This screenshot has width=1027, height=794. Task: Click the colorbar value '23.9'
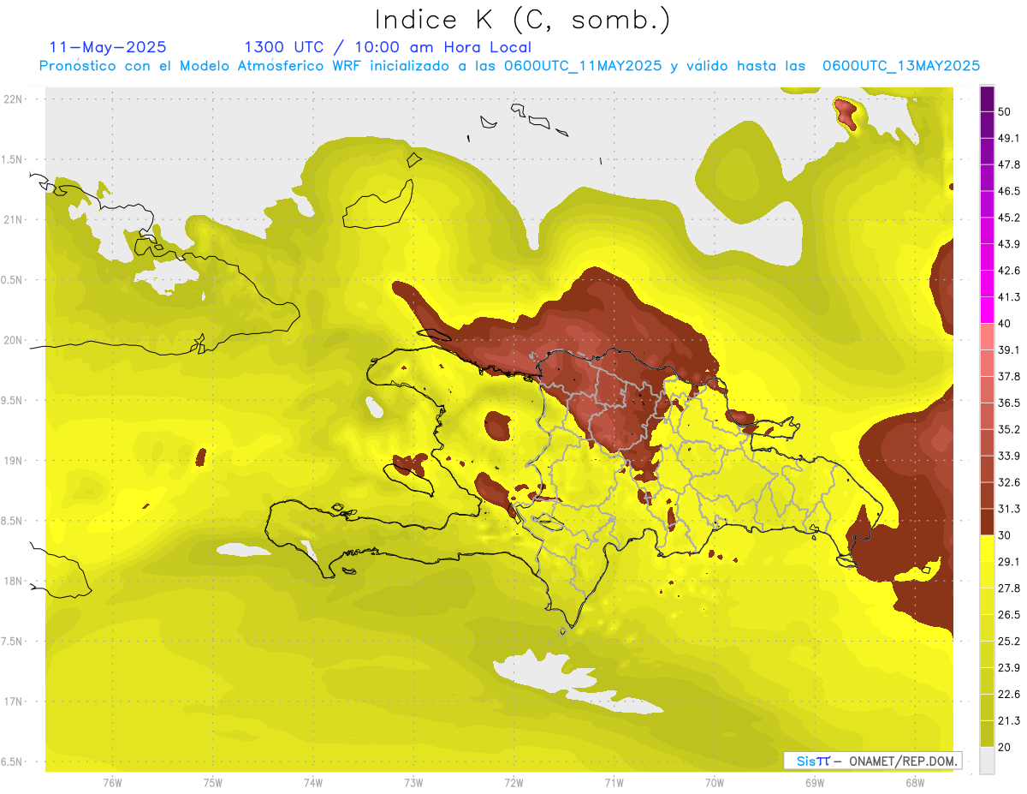click(1009, 667)
